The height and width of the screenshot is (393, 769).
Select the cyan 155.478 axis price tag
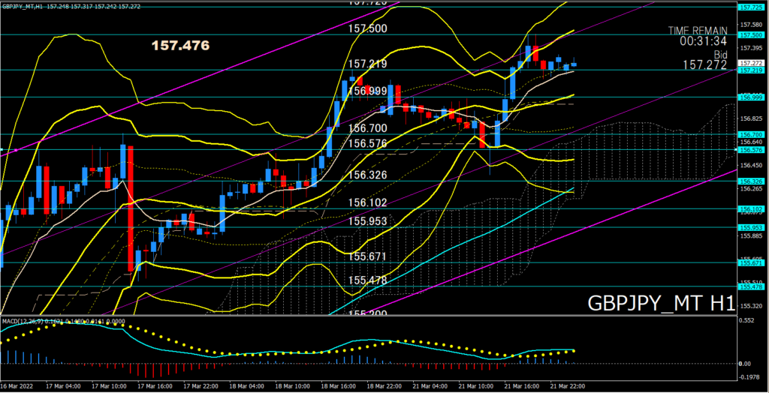pyautogui.click(x=750, y=287)
